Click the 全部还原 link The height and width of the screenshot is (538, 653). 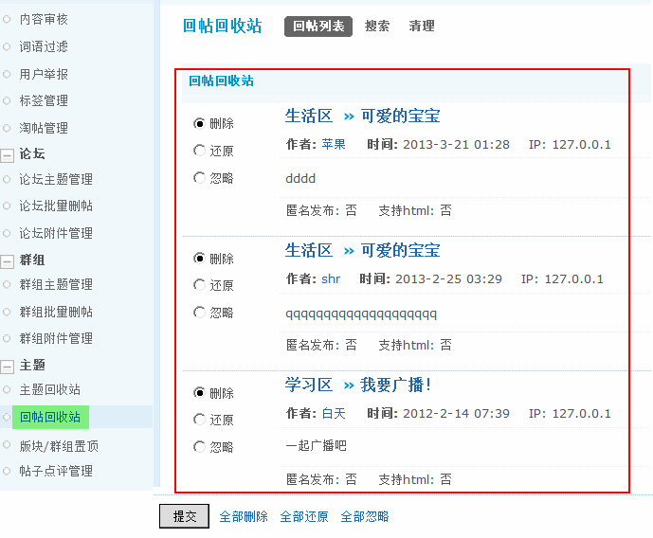pyautogui.click(x=304, y=517)
